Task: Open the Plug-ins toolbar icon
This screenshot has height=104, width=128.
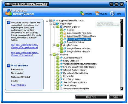Action: coord(97,14)
